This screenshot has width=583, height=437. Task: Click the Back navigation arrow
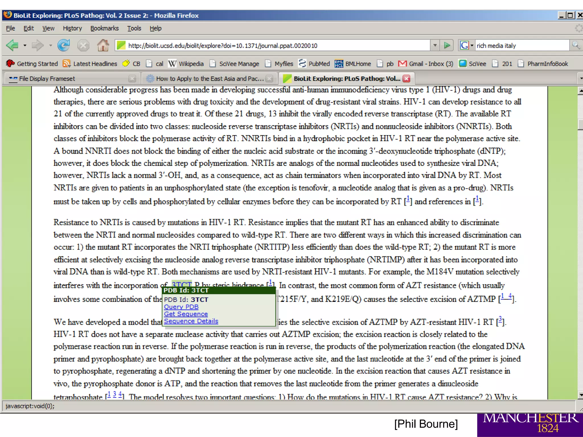click(12, 46)
